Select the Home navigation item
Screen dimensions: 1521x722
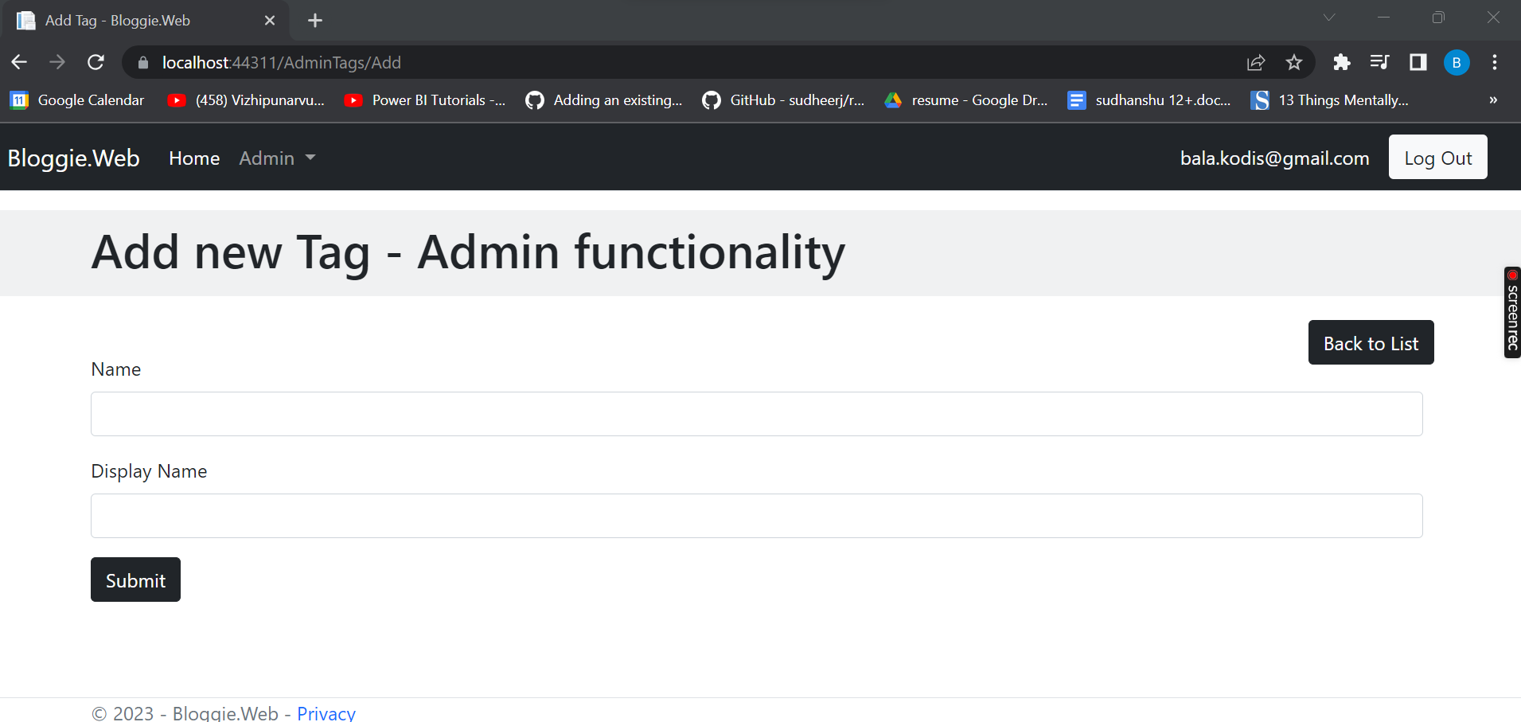pos(193,158)
